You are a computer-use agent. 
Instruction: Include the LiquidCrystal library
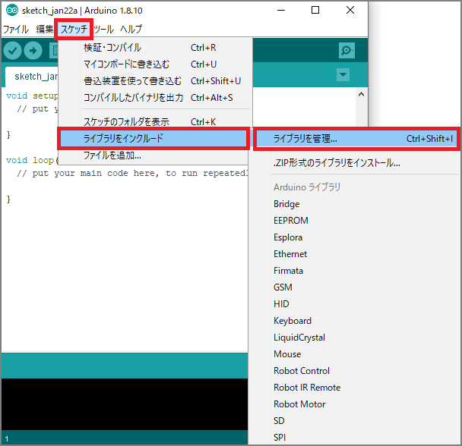tap(354, 338)
